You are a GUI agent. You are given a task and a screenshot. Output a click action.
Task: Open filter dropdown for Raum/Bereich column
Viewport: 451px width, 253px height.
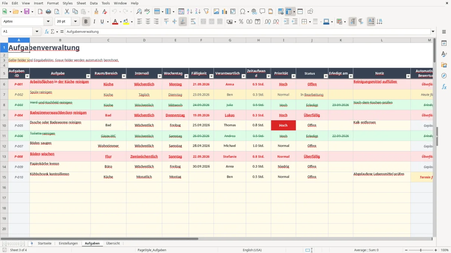click(x=124, y=76)
